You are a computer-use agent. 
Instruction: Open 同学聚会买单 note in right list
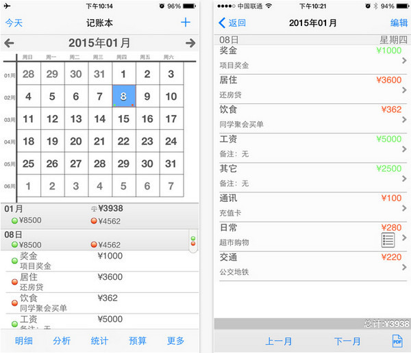pos(241,124)
